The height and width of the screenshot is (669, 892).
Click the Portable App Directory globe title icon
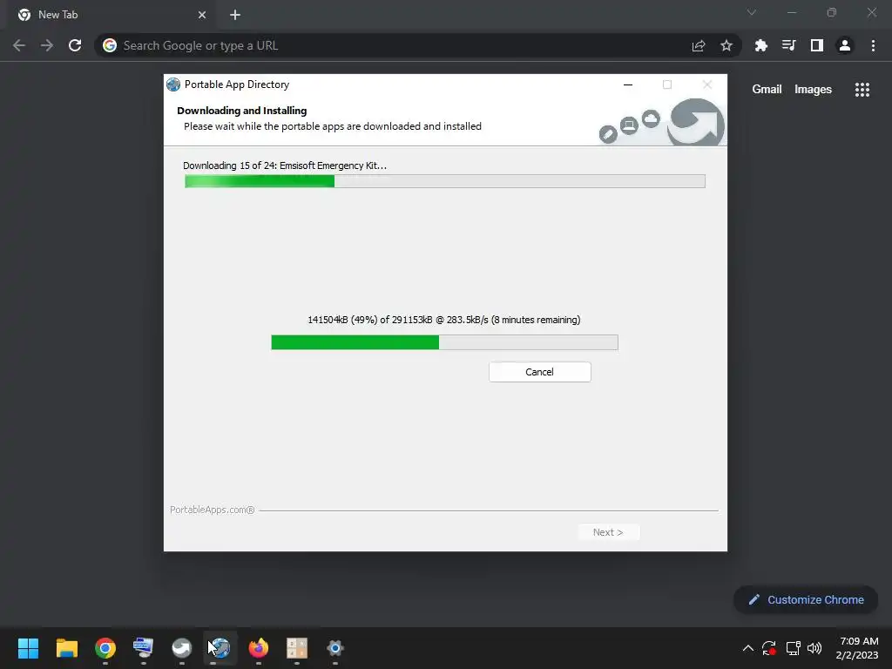point(173,84)
